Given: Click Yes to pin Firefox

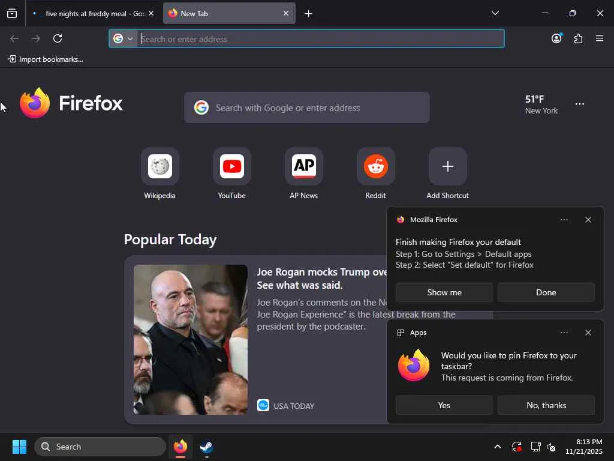Looking at the screenshot, I should click(x=444, y=405).
